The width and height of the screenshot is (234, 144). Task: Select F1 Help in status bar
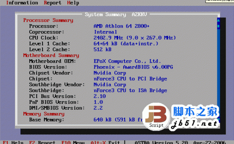13,142
